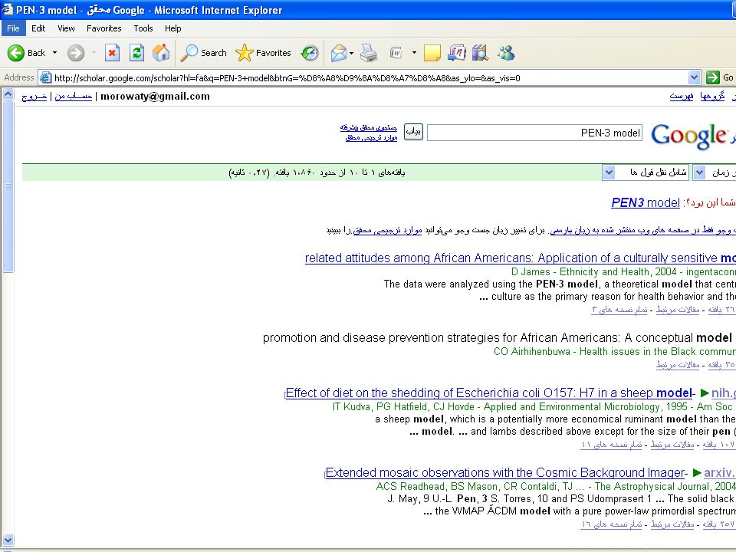Click the greyed Forward arrow button
Screen dimensions: 736x552
pos(76,53)
